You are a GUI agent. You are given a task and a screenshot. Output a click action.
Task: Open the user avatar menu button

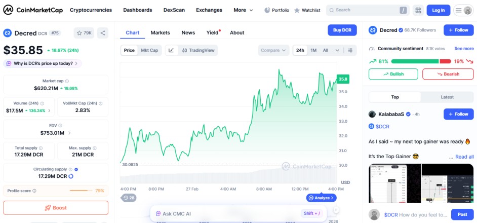pyautogui.click(x=463, y=10)
